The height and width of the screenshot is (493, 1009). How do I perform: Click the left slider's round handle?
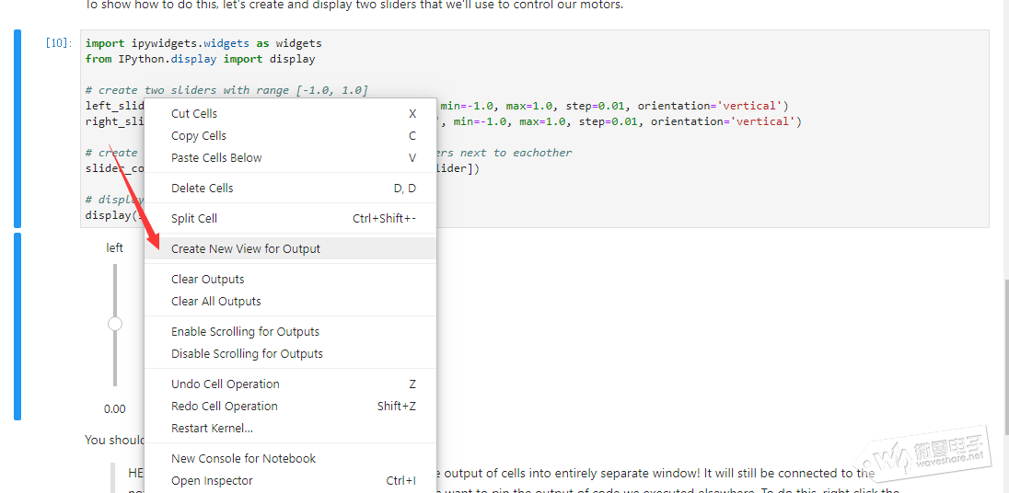coord(115,324)
